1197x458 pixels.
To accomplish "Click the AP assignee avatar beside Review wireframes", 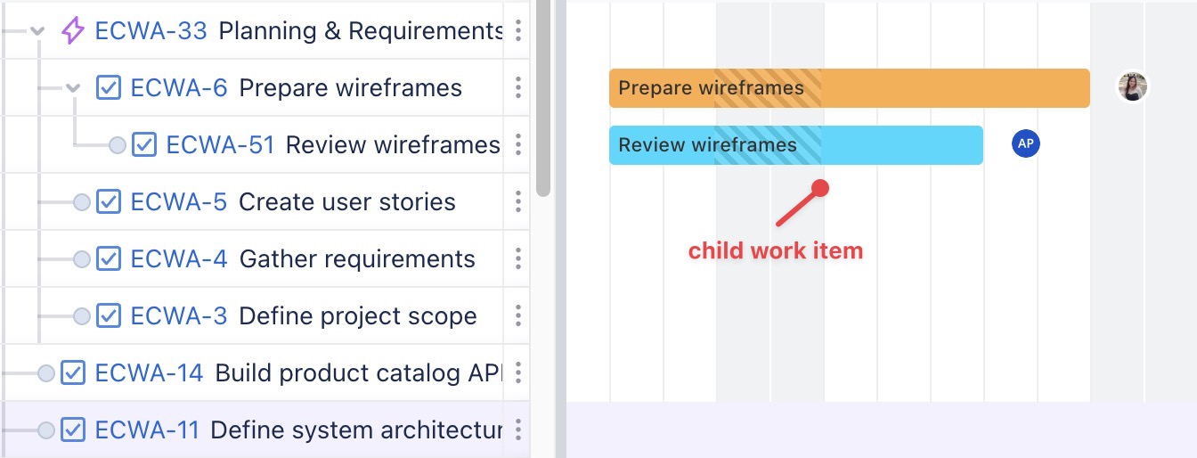I will (x=1025, y=144).
